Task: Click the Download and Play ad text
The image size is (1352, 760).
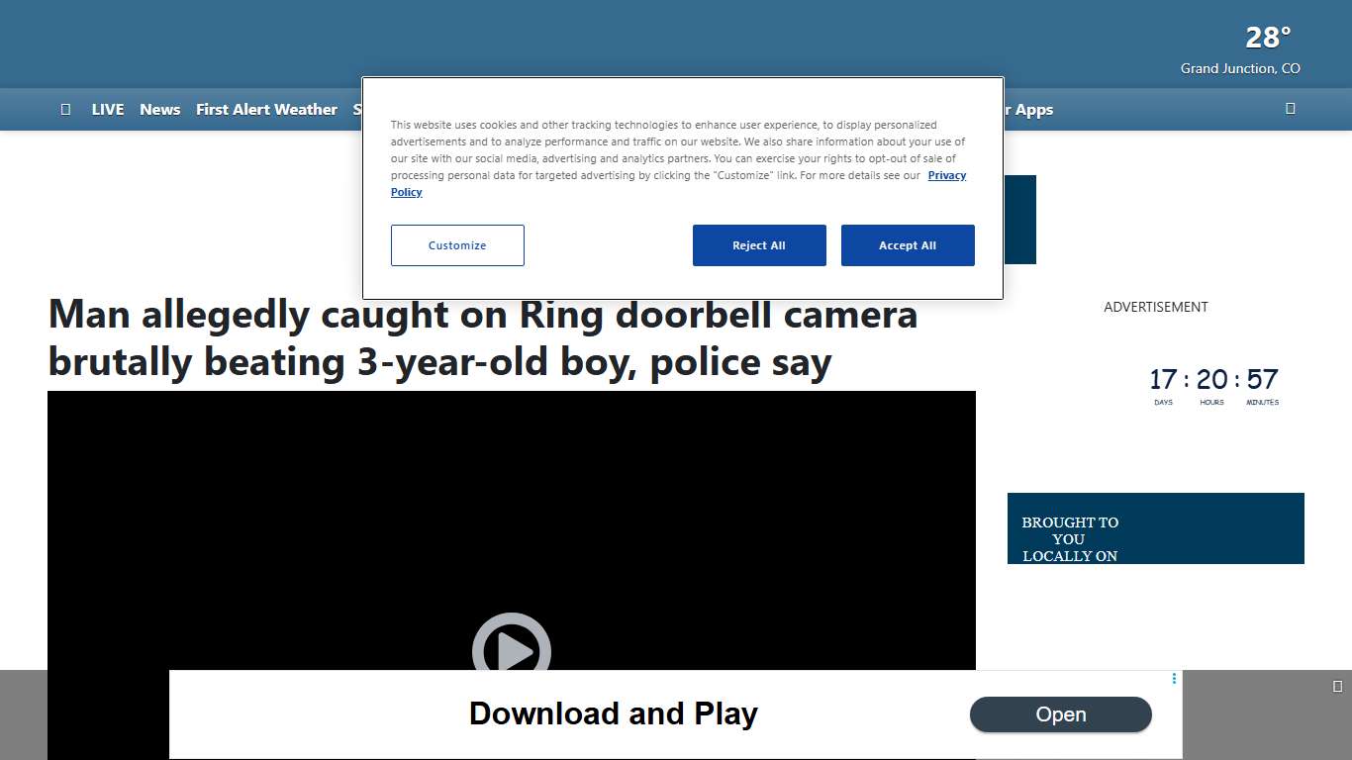Action: 614,713
